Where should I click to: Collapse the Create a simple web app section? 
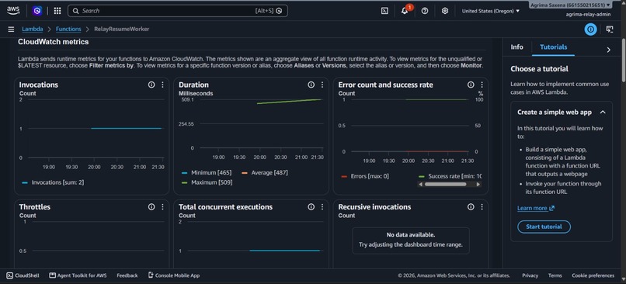click(603, 112)
